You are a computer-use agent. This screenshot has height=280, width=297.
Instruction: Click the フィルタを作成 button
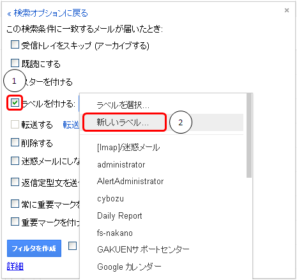pos(34,248)
